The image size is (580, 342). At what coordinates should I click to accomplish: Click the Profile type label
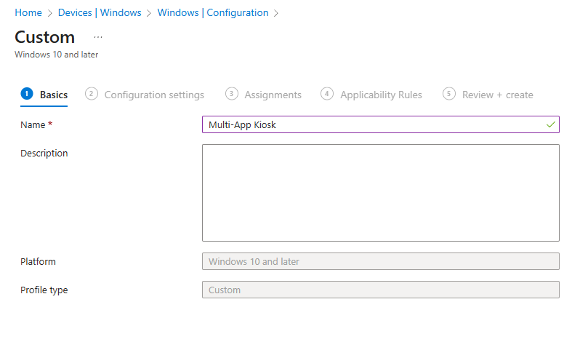[44, 290]
